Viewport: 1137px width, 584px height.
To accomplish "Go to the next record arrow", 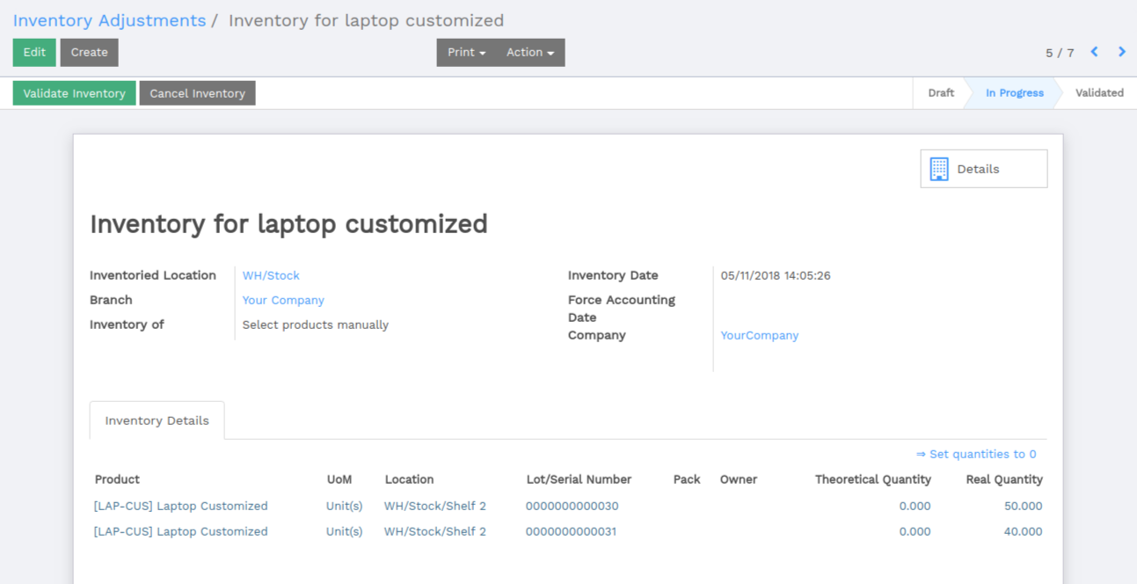I will tap(1122, 52).
